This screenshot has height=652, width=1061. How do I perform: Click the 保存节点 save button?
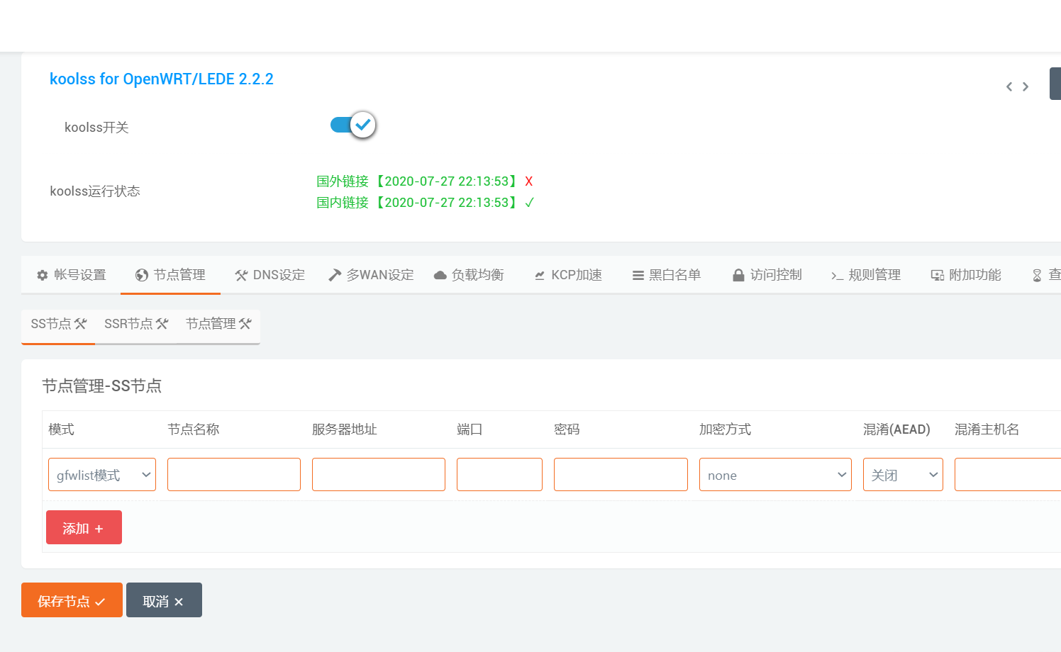point(71,600)
